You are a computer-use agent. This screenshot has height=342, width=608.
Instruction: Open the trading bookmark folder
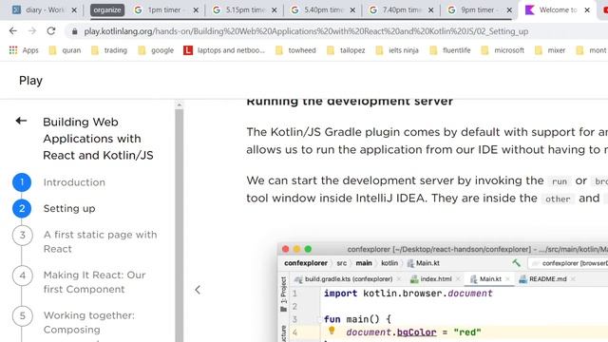(109, 50)
